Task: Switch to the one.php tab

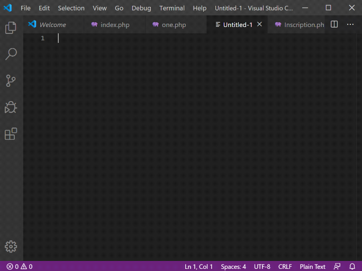Action: pyautogui.click(x=174, y=25)
